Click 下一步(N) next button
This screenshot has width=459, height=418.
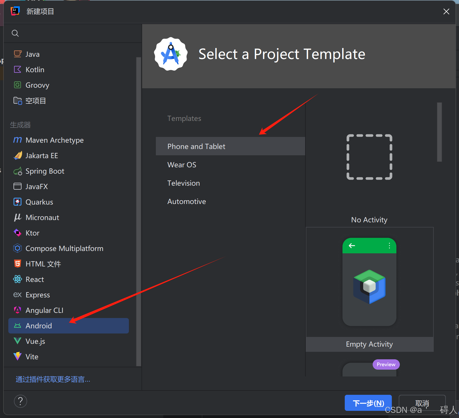[368, 403]
